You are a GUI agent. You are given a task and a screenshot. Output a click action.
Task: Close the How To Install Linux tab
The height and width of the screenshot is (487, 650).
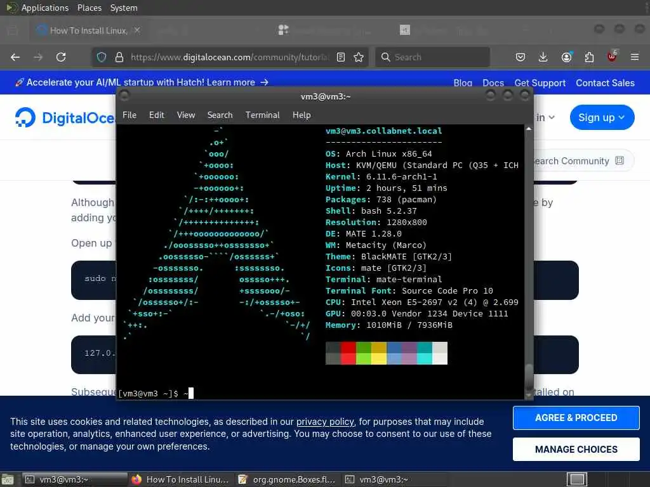tap(137, 30)
